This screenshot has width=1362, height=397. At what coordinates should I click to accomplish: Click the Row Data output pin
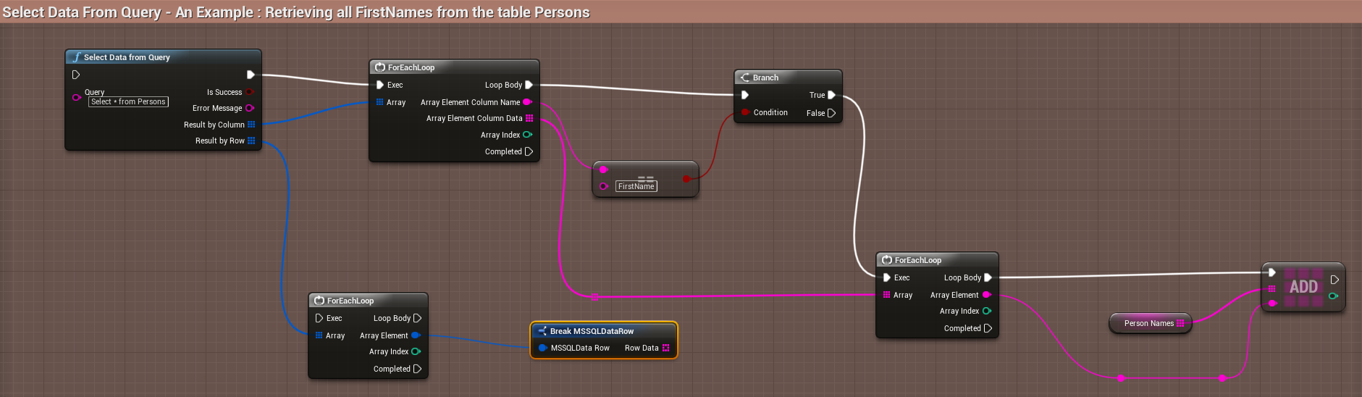tap(666, 348)
